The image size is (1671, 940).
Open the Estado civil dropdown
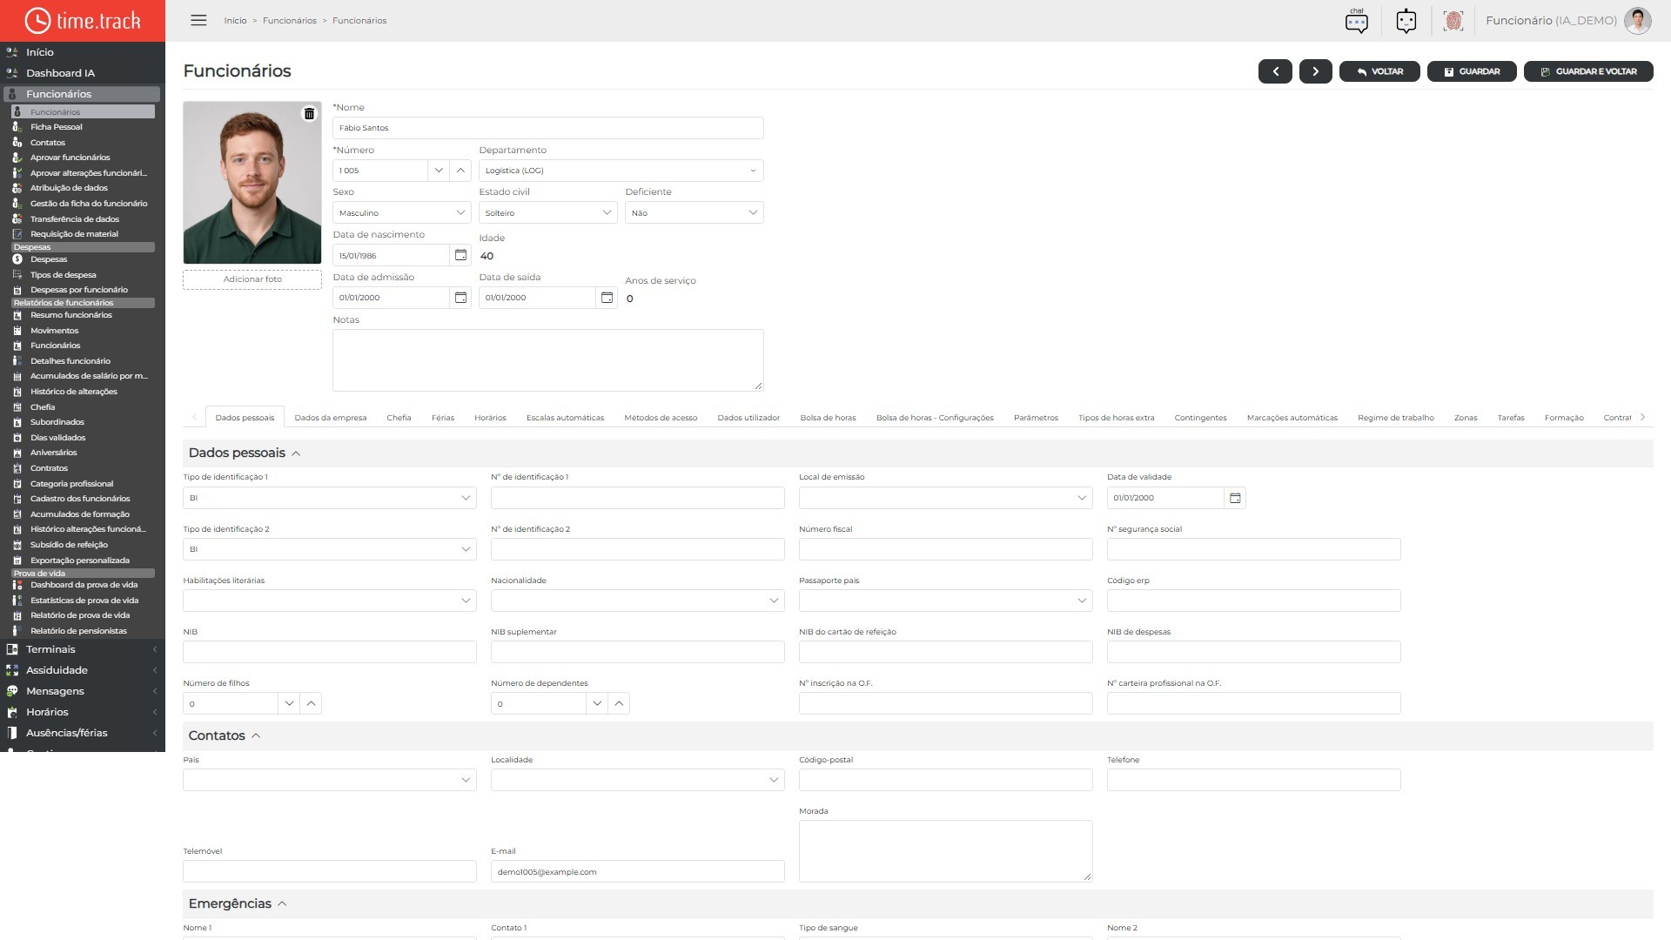click(x=547, y=212)
